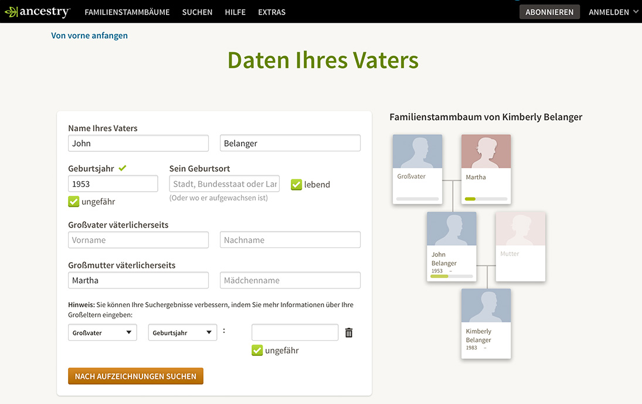Click John Belanger's silhouette in tree
The width and height of the screenshot is (642, 404).
(451, 229)
